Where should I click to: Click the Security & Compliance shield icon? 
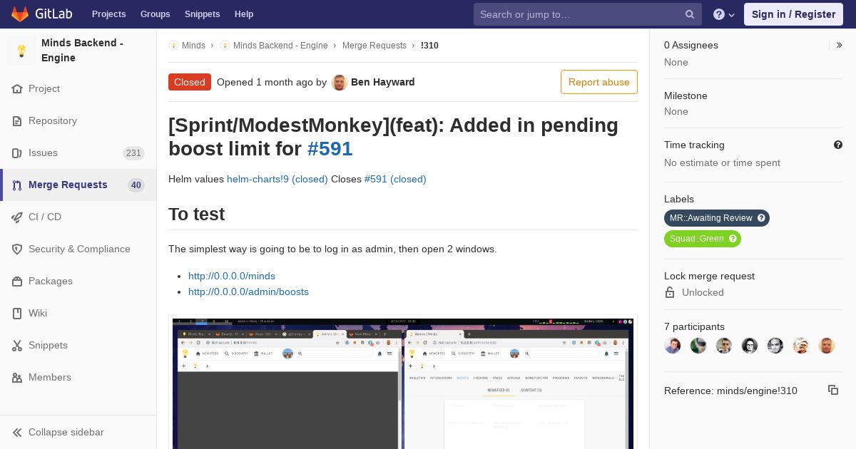(17, 249)
